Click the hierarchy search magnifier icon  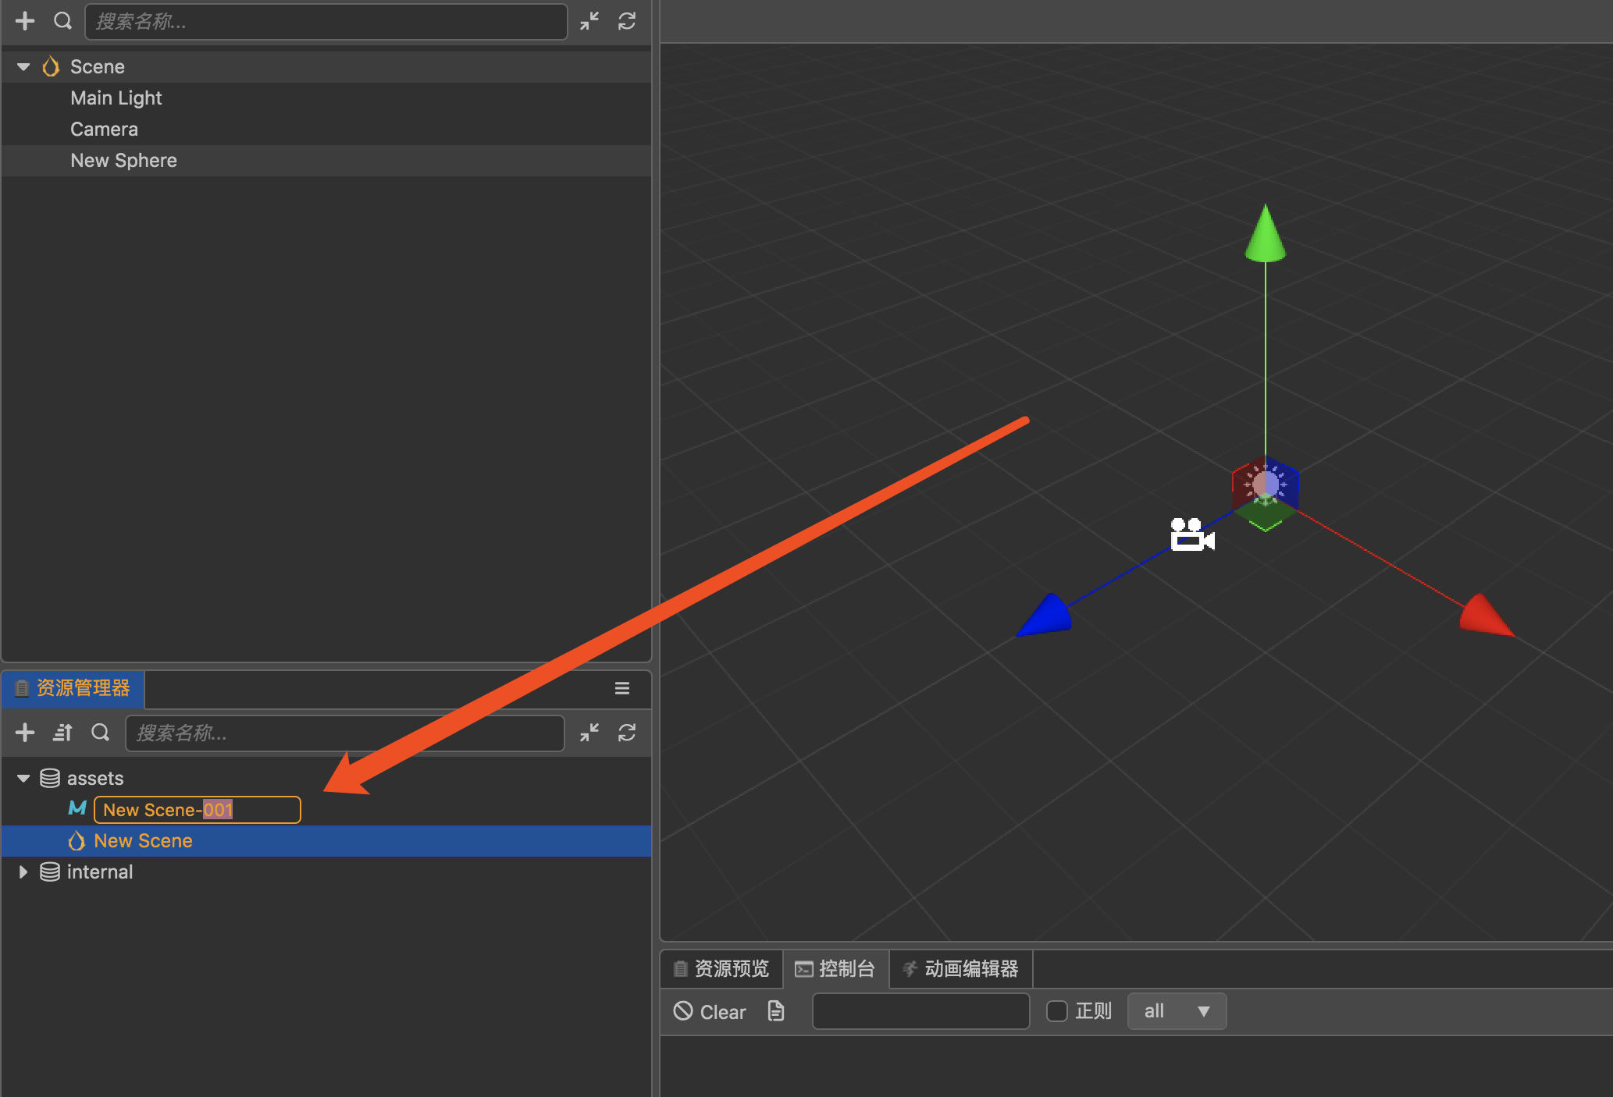[x=62, y=21]
